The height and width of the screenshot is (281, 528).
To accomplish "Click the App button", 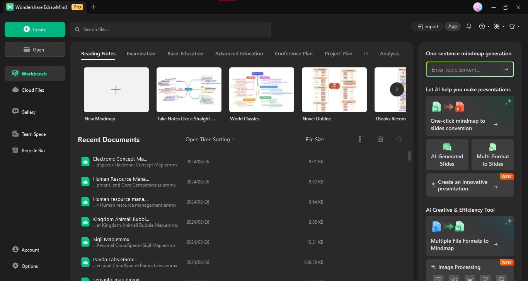I will [453, 26].
